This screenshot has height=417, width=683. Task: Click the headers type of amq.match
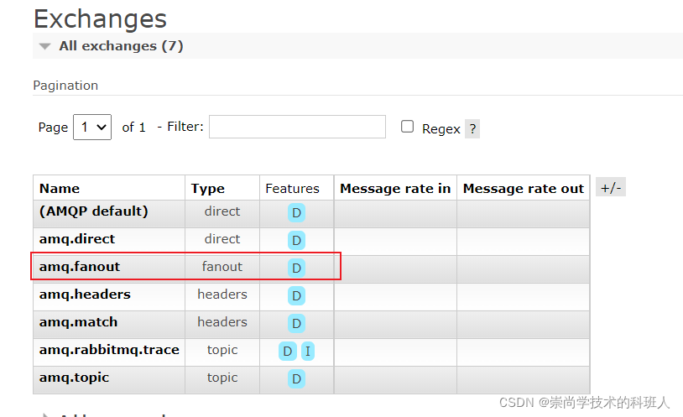[x=222, y=322]
